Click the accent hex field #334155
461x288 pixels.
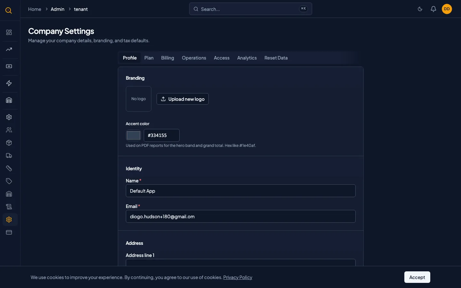point(162,135)
